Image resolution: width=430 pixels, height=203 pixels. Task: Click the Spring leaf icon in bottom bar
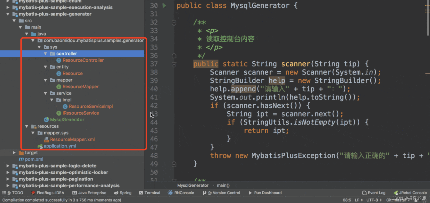point(116,193)
